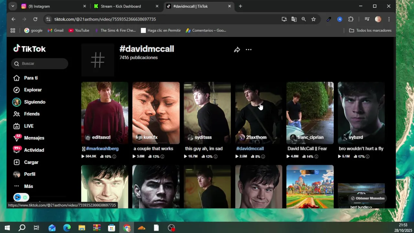The height and width of the screenshot is (233, 414).
Task: Open the google bookmark
Action: point(33,30)
